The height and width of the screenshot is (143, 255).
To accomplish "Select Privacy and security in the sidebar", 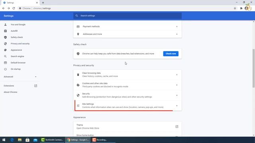I will (x=20, y=44).
